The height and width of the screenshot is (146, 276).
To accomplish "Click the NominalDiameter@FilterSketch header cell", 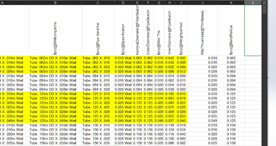I will pyautogui.click(x=137, y=30).
